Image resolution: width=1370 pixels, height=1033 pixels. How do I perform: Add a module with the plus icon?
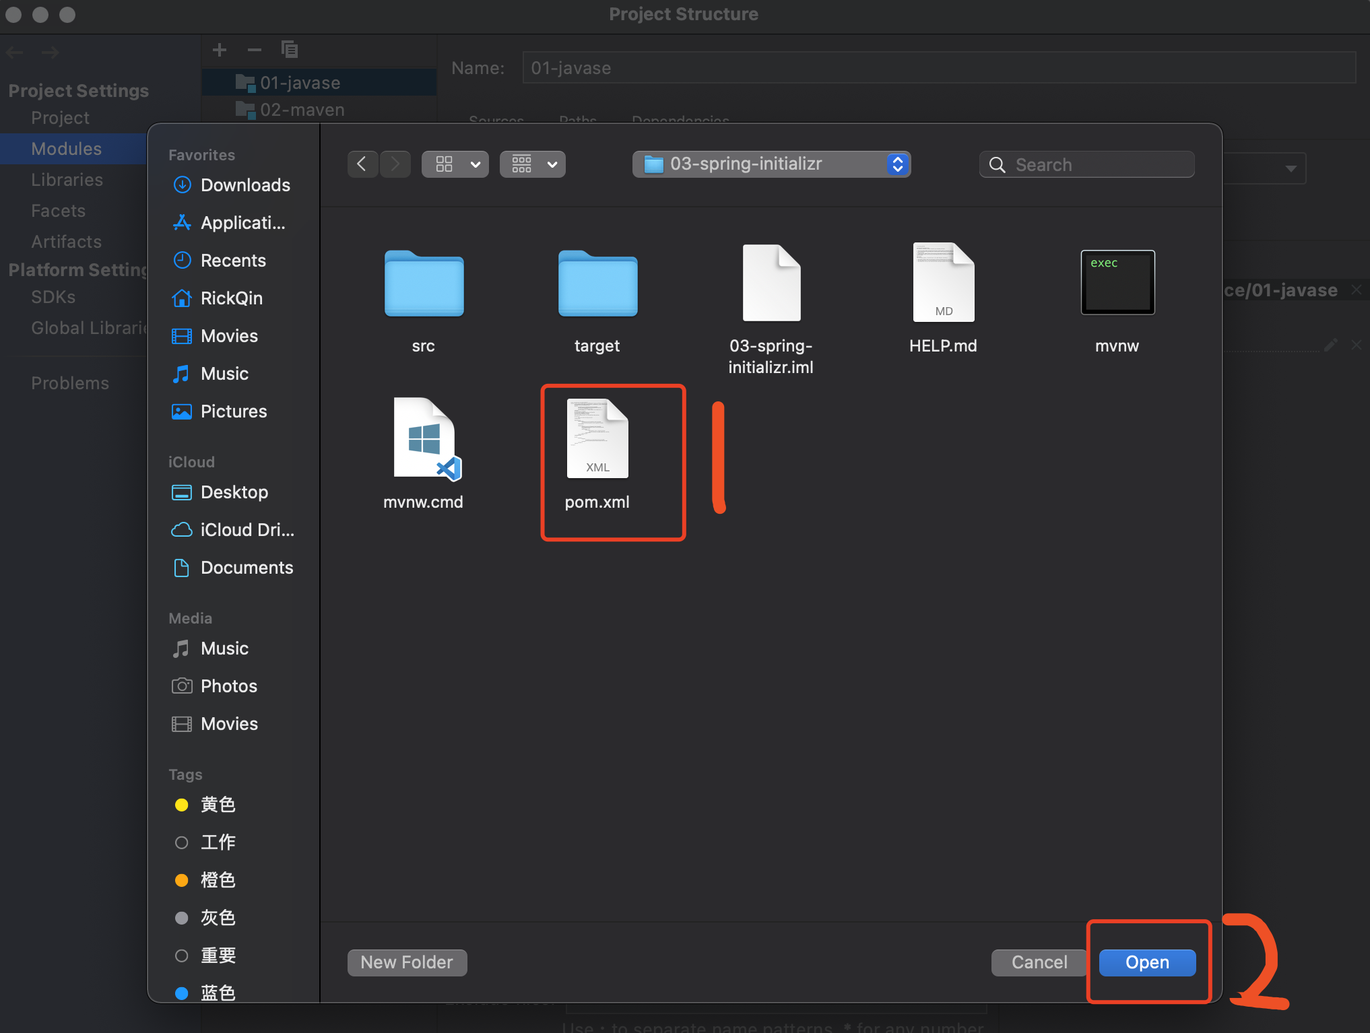(220, 50)
